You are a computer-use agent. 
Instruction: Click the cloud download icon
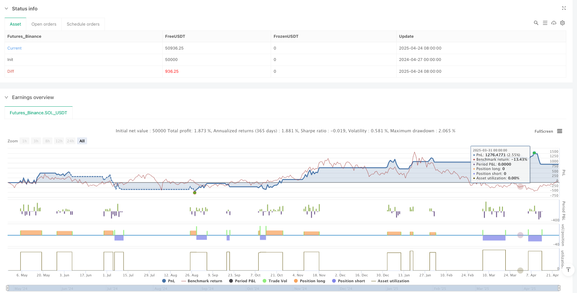554,23
